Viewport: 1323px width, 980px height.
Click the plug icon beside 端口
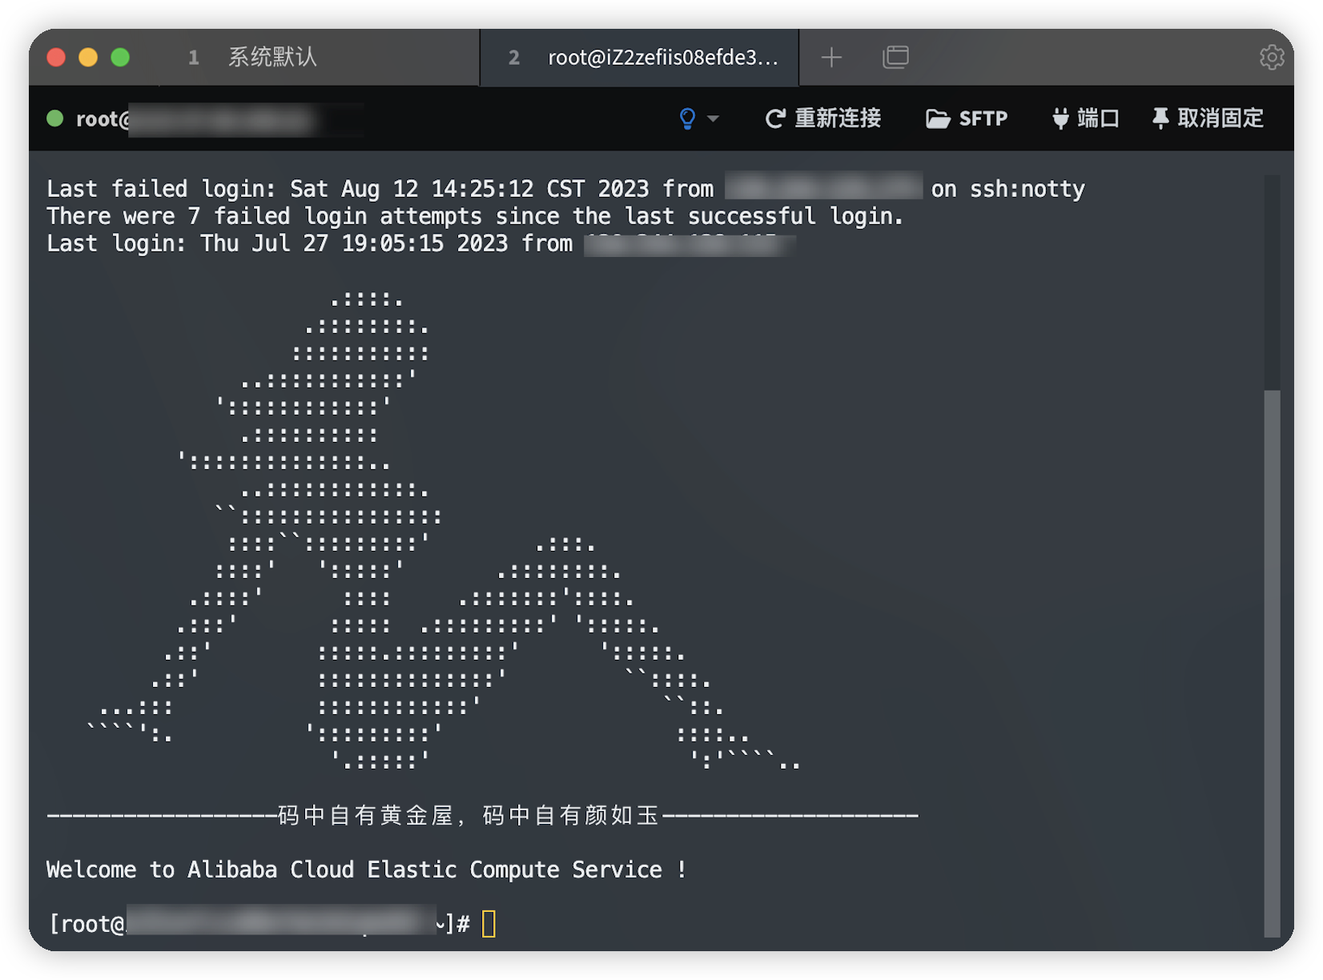pyautogui.click(x=1060, y=118)
